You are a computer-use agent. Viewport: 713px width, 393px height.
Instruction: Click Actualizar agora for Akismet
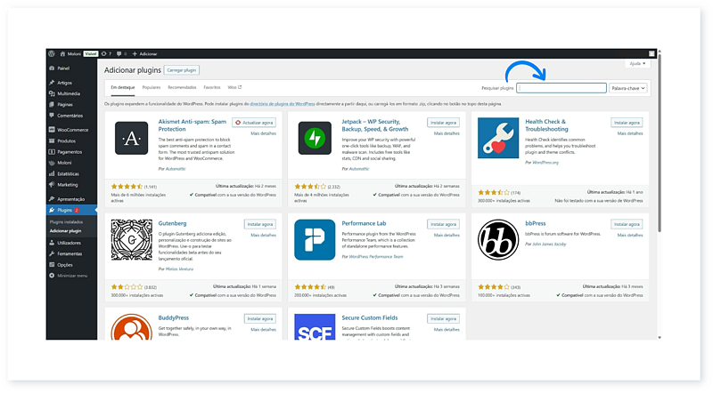pyautogui.click(x=254, y=122)
